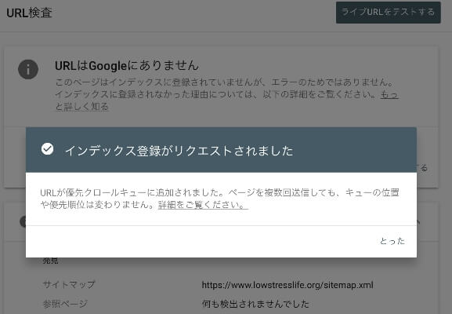
Task: Click the dialog message about 優先クロールキュー
Action: pyautogui.click(x=219, y=199)
